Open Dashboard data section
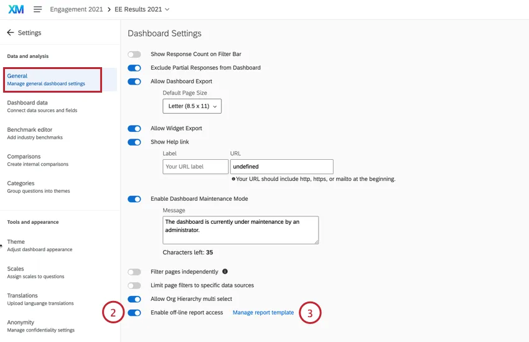The height and width of the screenshot is (342, 529). (x=42, y=106)
